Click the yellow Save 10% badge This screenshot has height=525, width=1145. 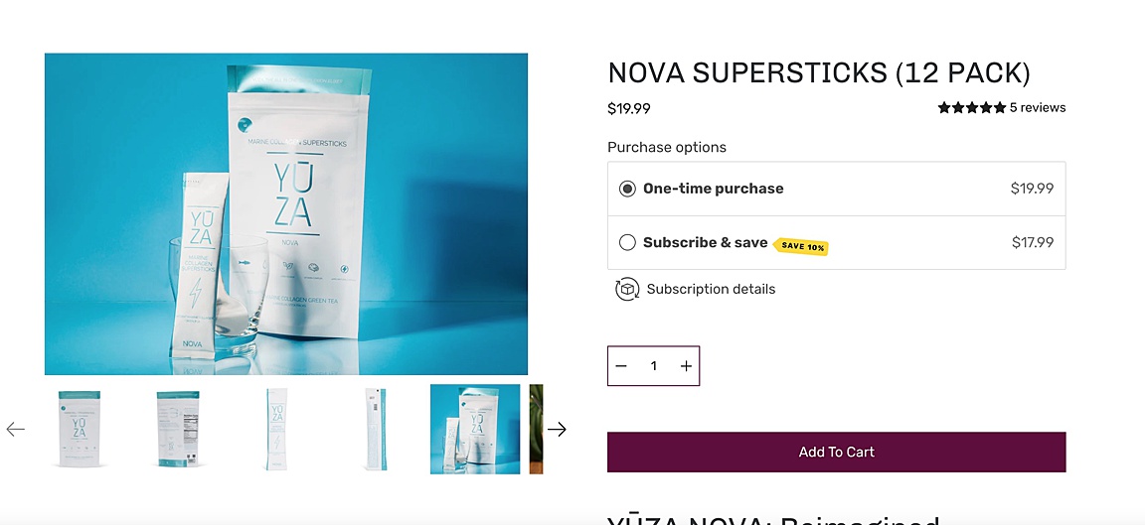tap(801, 246)
